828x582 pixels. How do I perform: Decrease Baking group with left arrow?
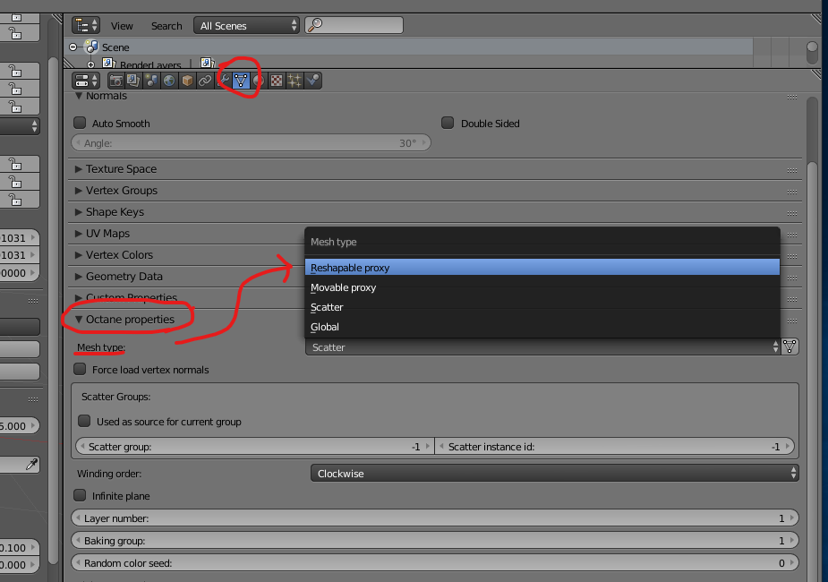[x=78, y=540]
